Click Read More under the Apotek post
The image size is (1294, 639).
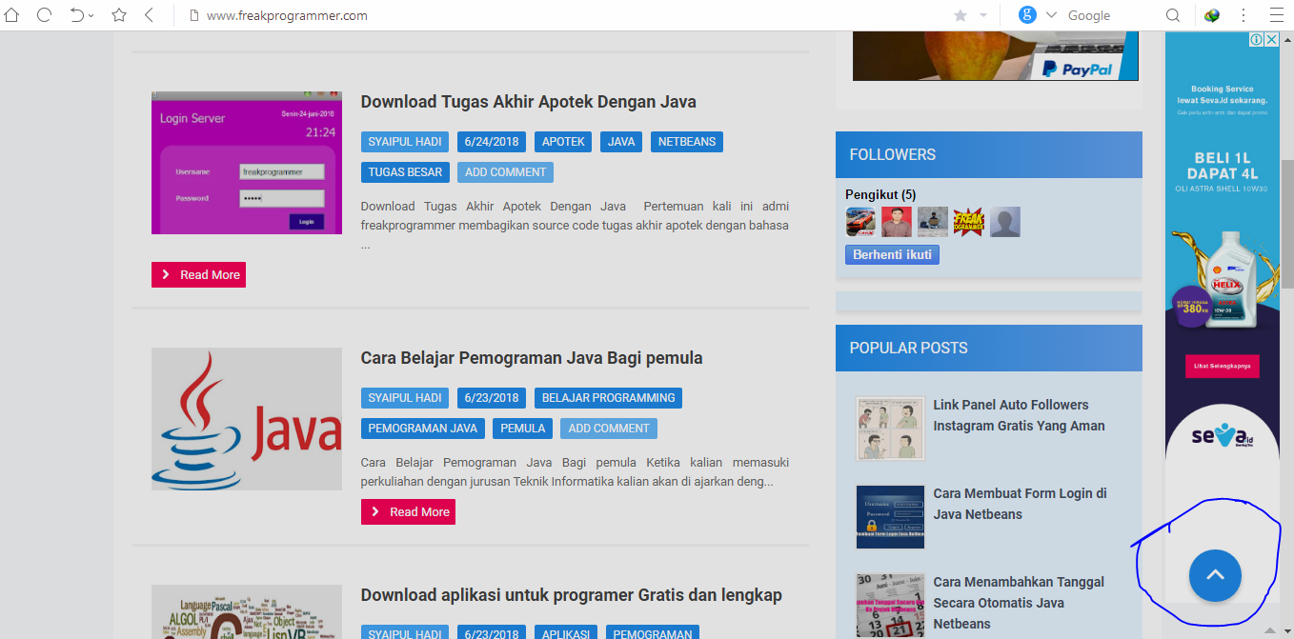point(198,274)
